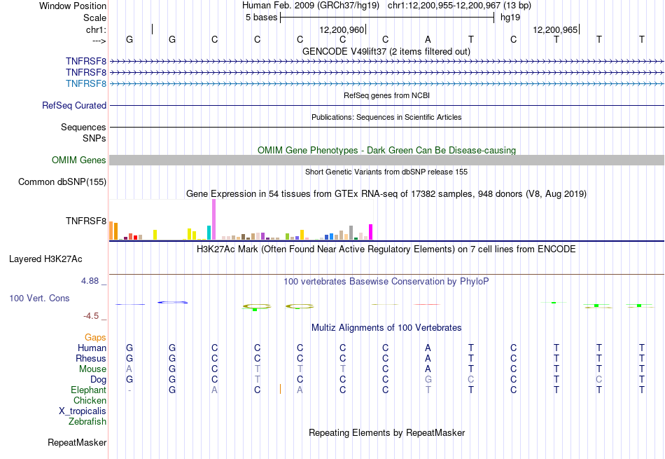This screenshot has height=459, width=665.
Task: Click the tallest violet GTEx expression bar
Action: click(213, 219)
